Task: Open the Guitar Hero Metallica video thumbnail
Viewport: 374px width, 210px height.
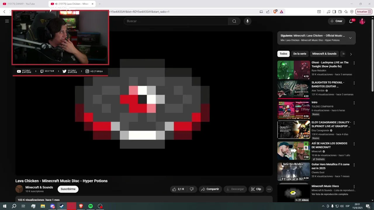Action: (294, 171)
